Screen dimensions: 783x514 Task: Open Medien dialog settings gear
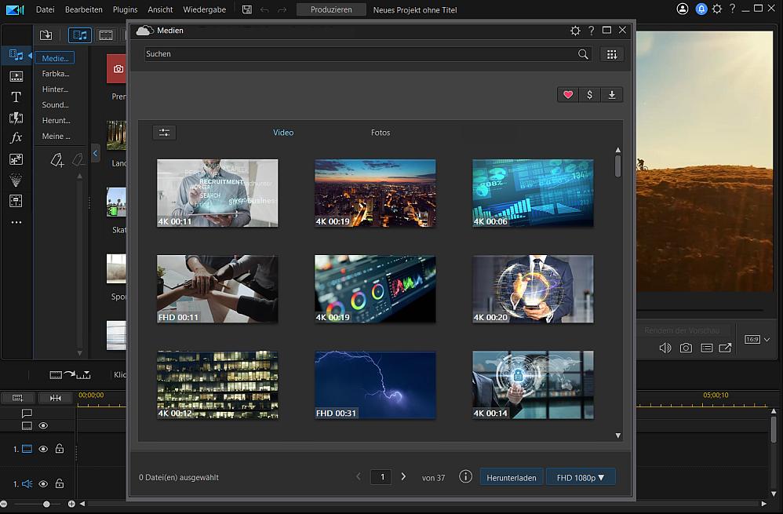point(575,31)
